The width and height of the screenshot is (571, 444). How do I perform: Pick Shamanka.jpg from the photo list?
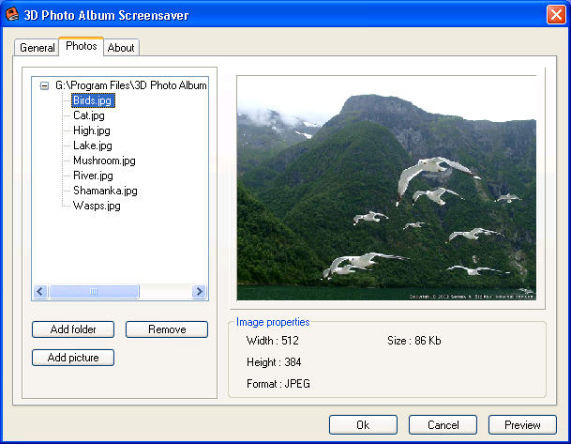105,191
